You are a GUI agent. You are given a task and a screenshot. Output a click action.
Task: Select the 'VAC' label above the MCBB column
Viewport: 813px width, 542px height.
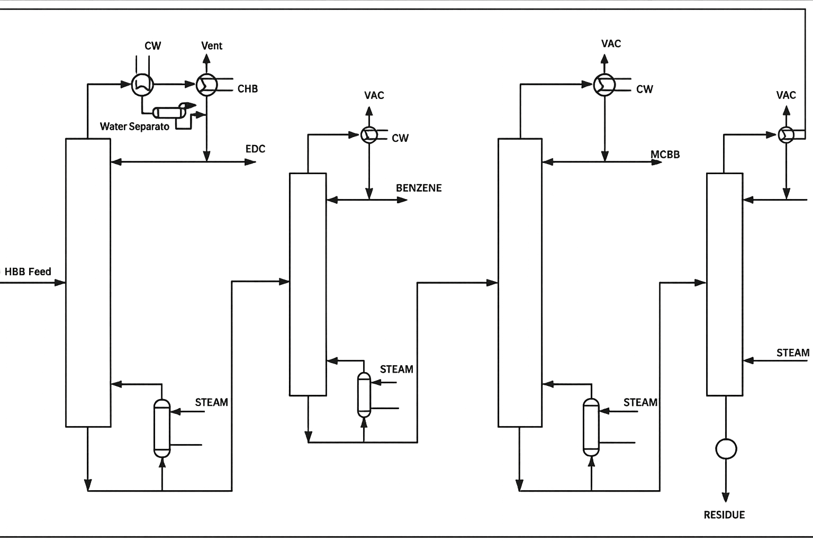pyautogui.click(x=611, y=43)
